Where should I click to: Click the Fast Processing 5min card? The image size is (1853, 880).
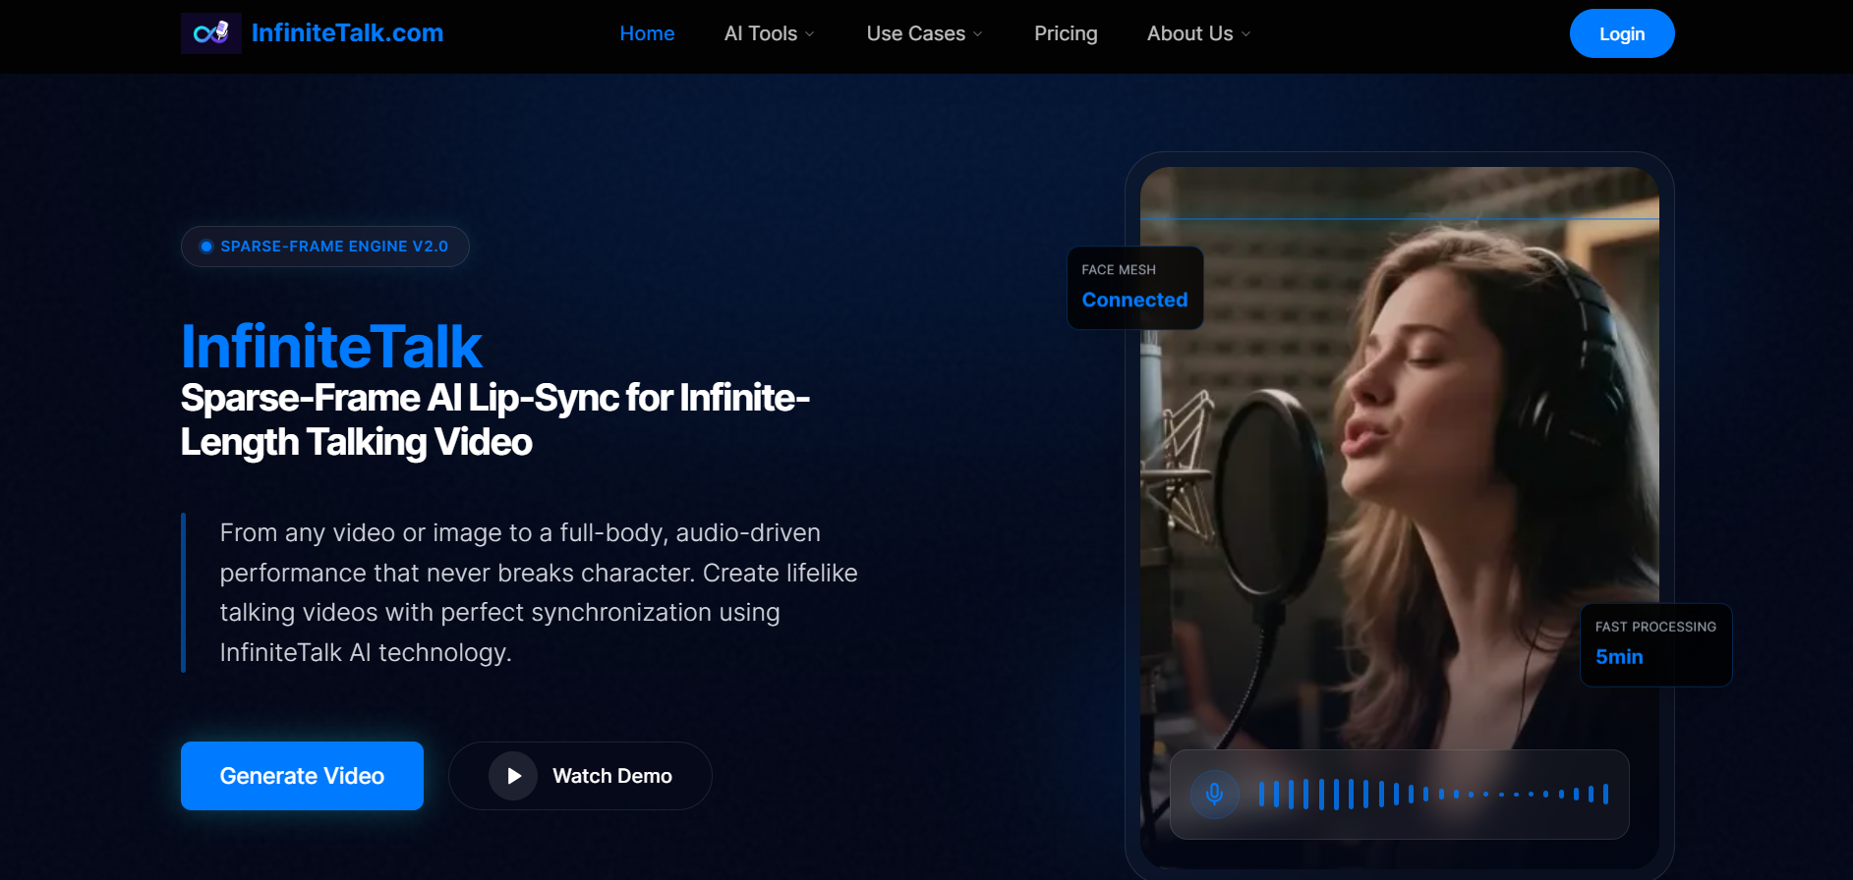1656,644
